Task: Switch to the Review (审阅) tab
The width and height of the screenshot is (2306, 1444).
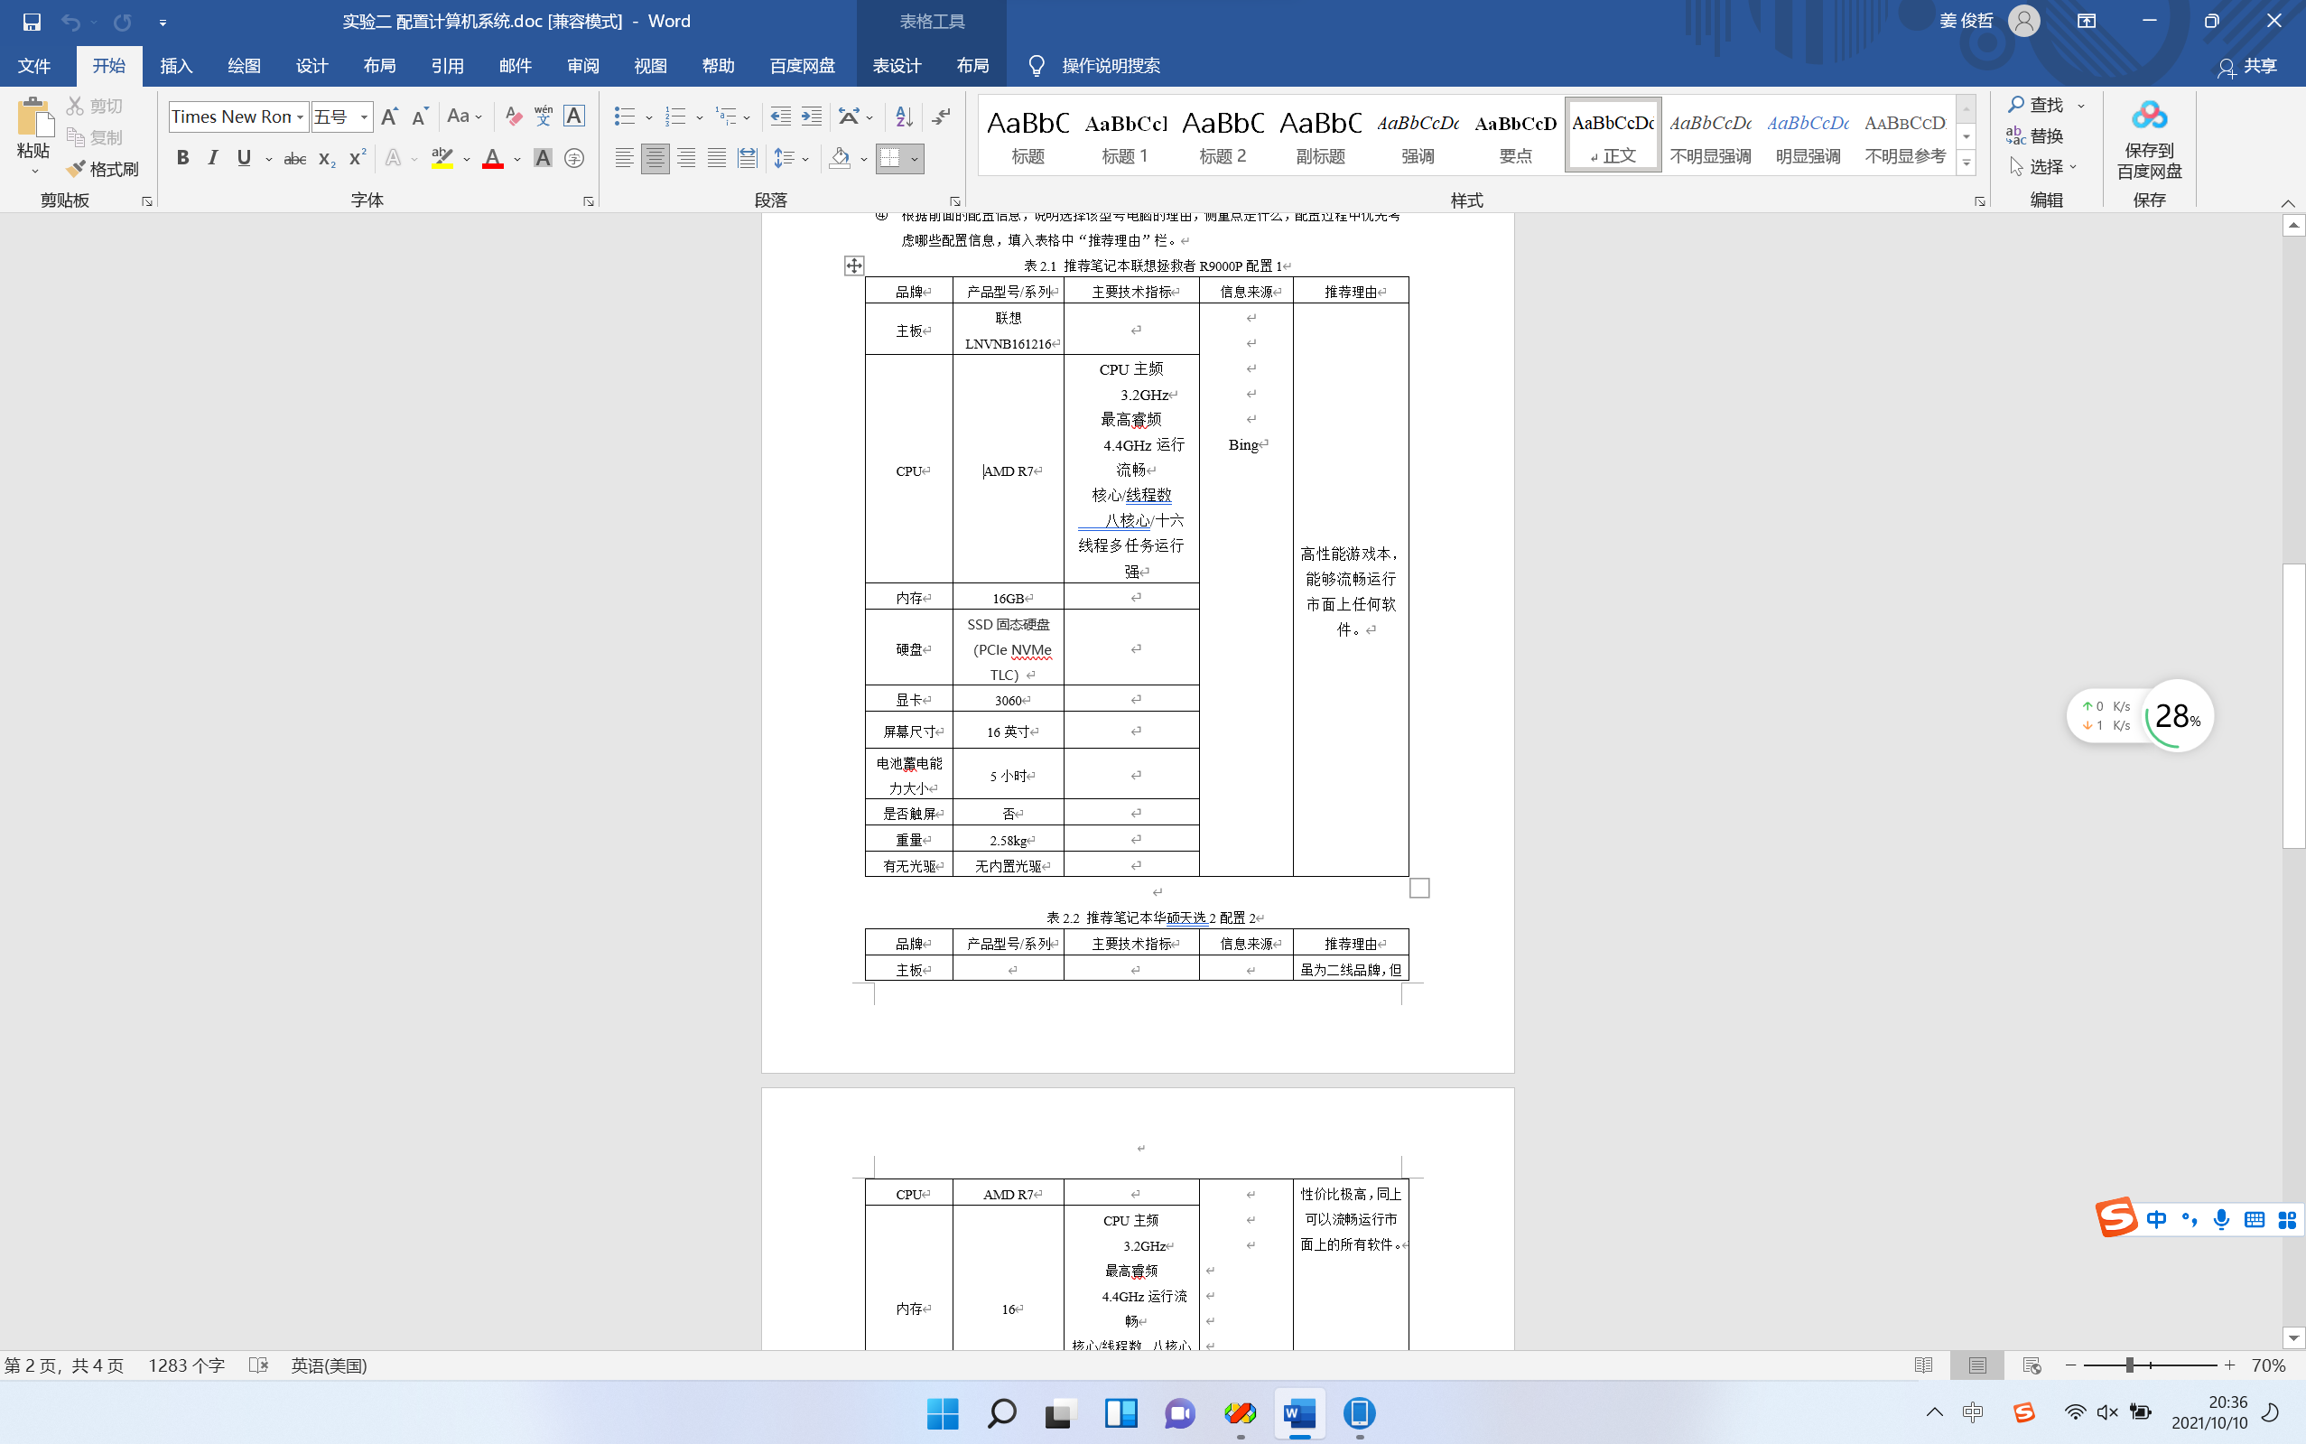Action: point(582,66)
